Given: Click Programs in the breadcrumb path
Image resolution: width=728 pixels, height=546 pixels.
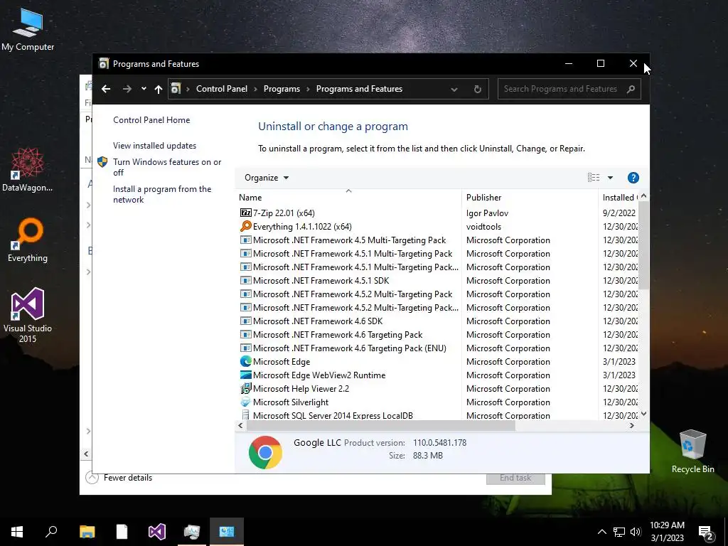Looking at the screenshot, I should pyautogui.click(x=282, y=89).
